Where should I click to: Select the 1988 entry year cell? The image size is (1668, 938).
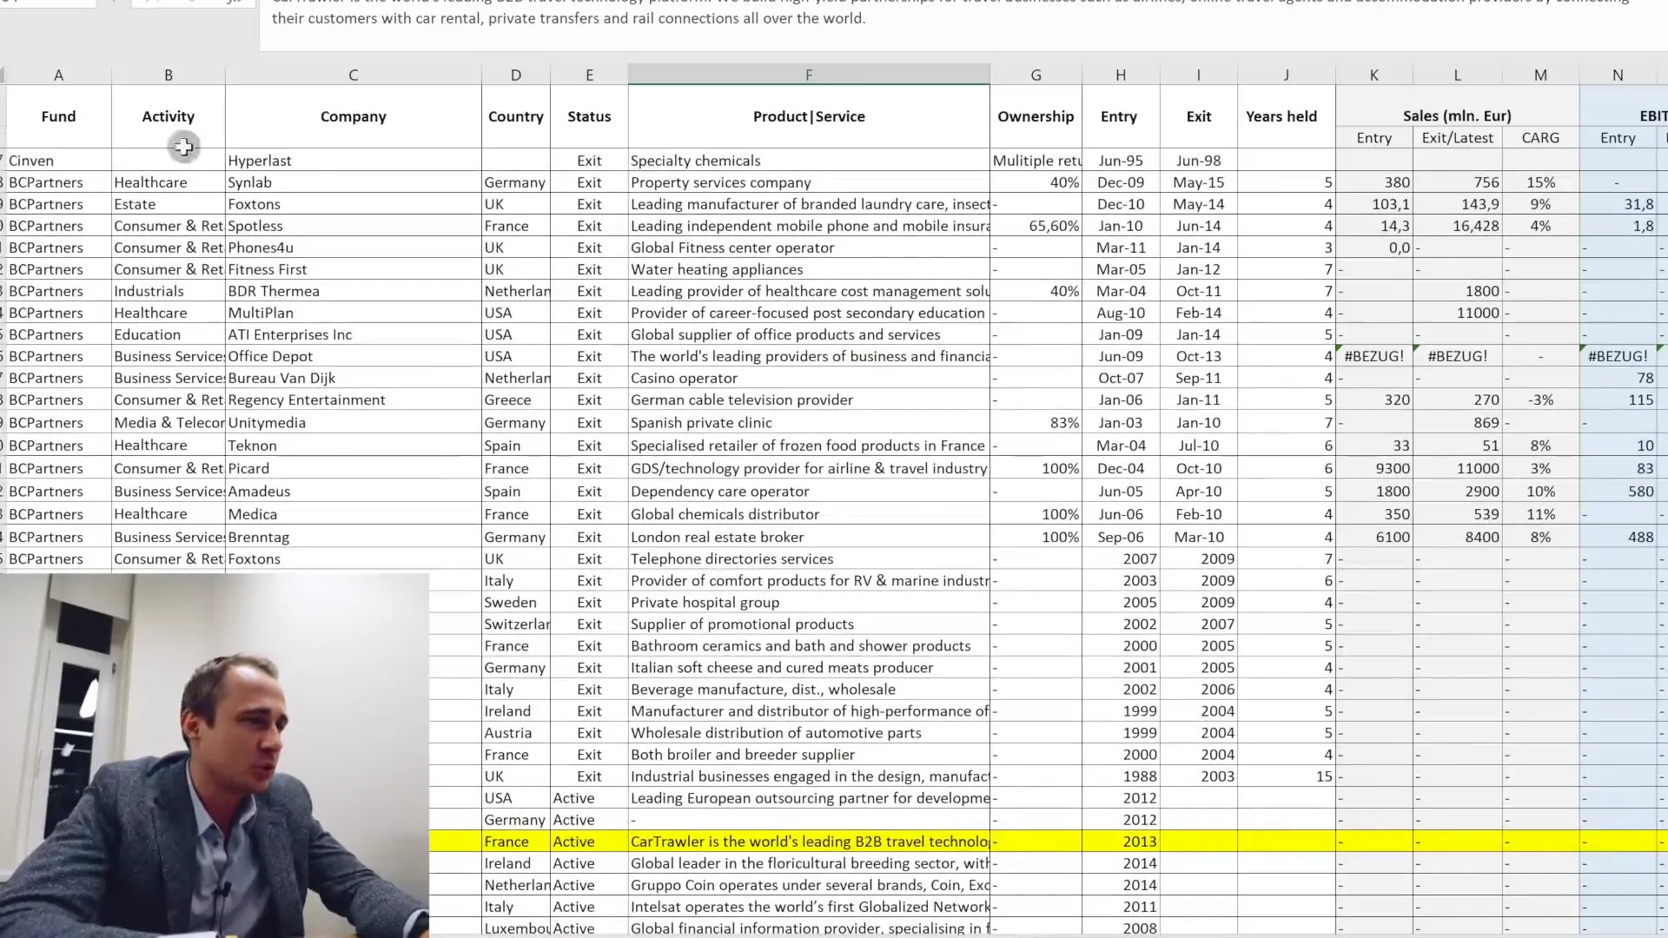pyautogui.click(x=1121, y=776)
